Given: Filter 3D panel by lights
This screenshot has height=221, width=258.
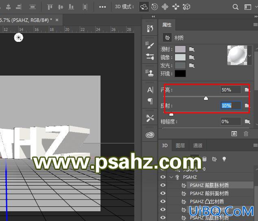Looking at the screenshot, I should tap(224, 159).
